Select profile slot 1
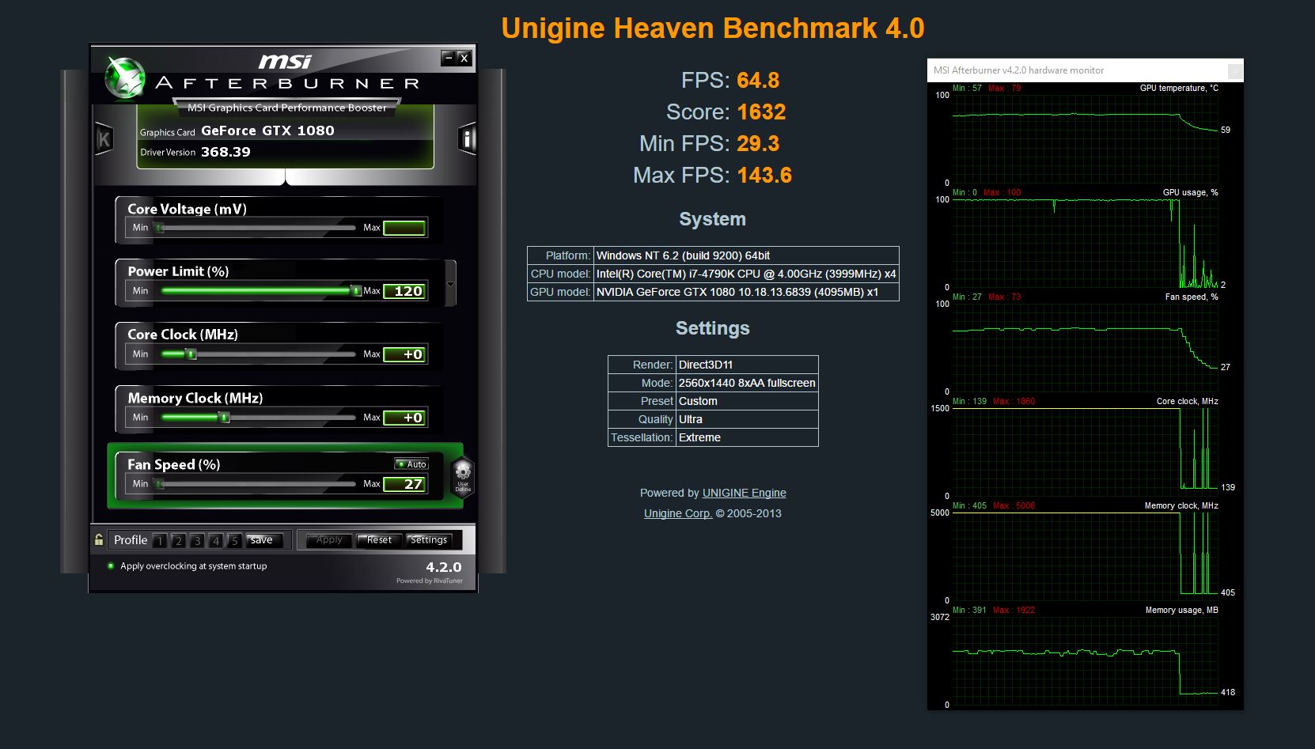 tap(160, 541)
